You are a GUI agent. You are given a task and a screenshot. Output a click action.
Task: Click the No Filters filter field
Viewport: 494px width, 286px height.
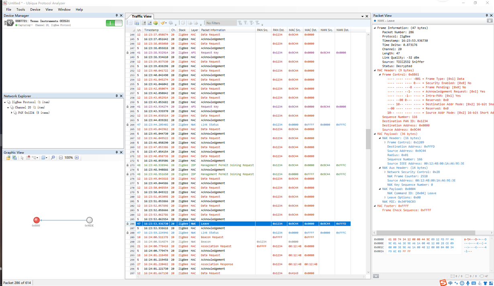coord(220,23)
